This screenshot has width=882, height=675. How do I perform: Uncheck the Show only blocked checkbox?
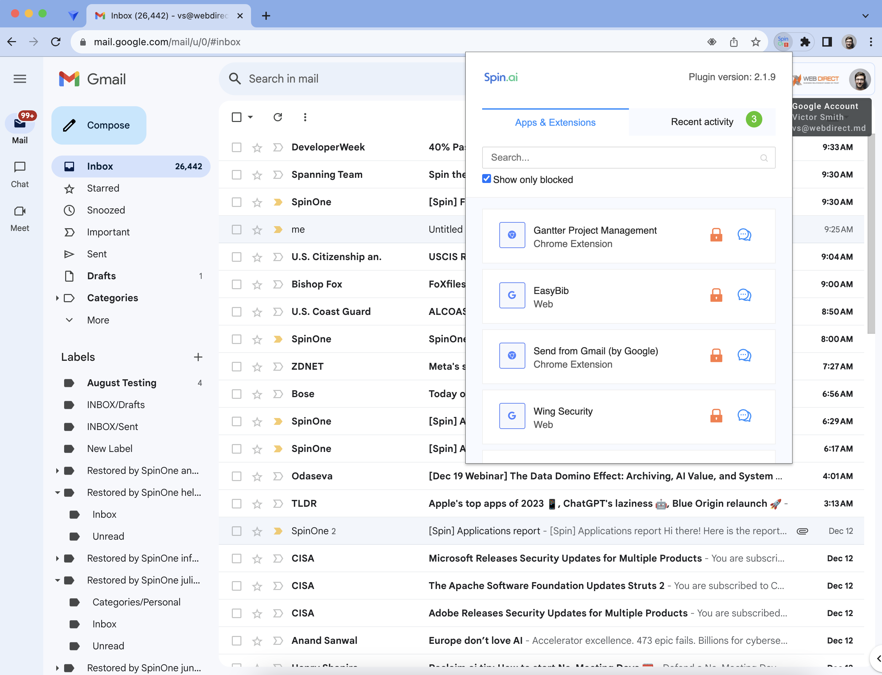486,179
